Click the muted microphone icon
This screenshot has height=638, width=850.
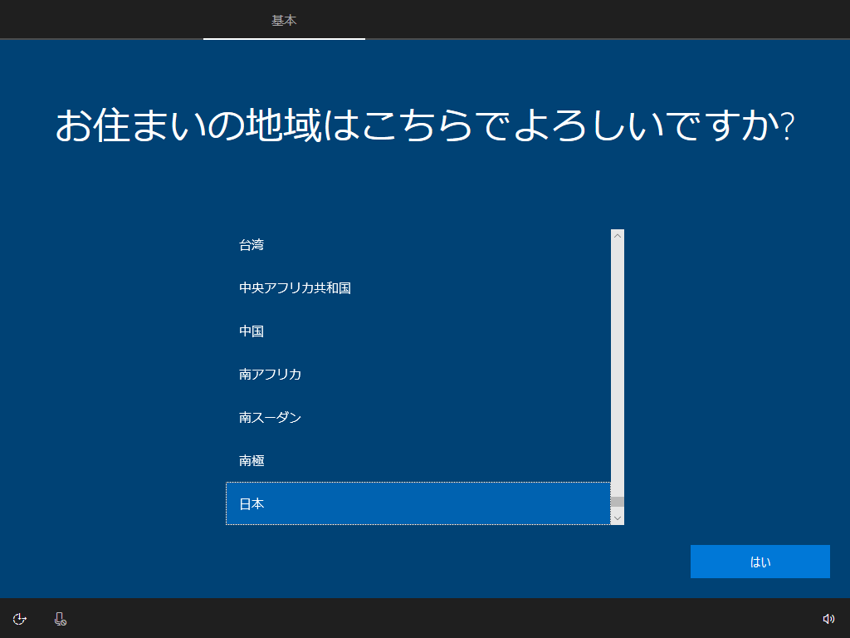(60, 619)
